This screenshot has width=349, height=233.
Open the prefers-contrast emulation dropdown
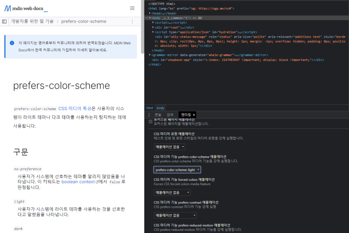tap(175, 215)
